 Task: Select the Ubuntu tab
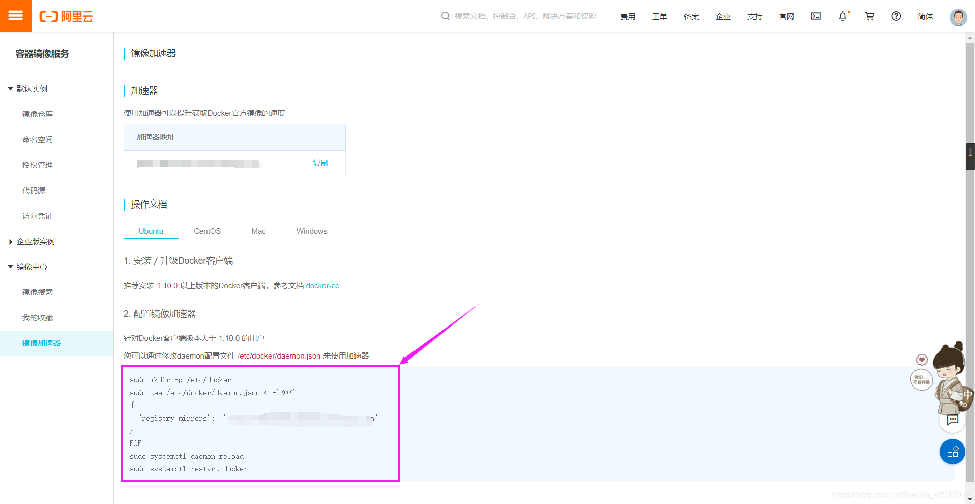tap(151, 231)
